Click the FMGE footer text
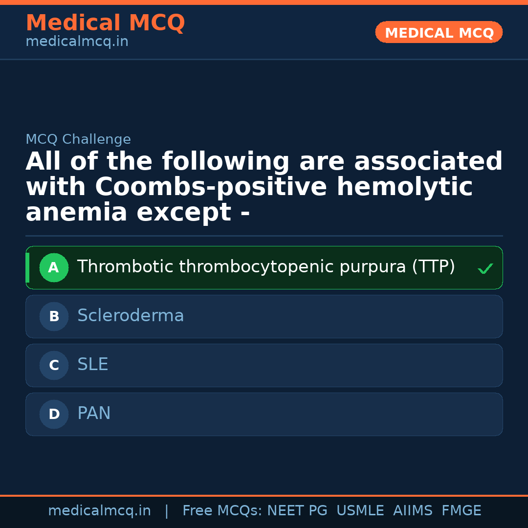 point(462,511)
